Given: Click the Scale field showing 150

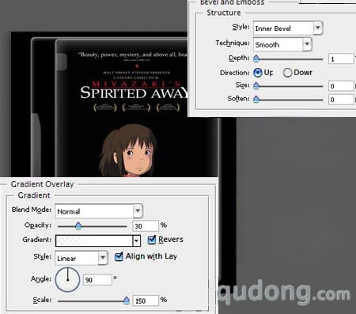Looking at the screenshot, I should tap(146, 301).
